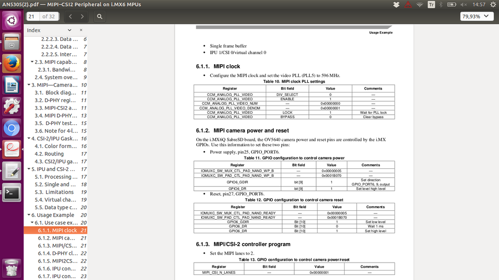Go to 5.5. Data type c... entry
The height and width of the screenshot is (280, 499).
(x=55, y=207)
